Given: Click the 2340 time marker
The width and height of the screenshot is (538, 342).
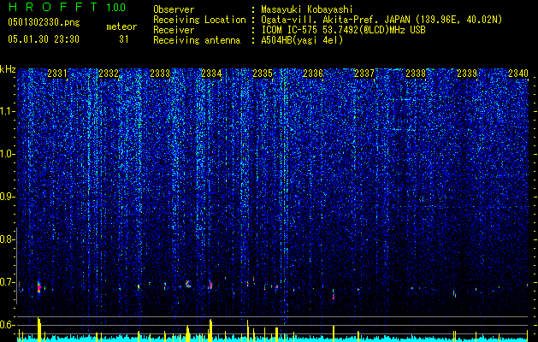Looking at the screenshot, I should point(518,74).
